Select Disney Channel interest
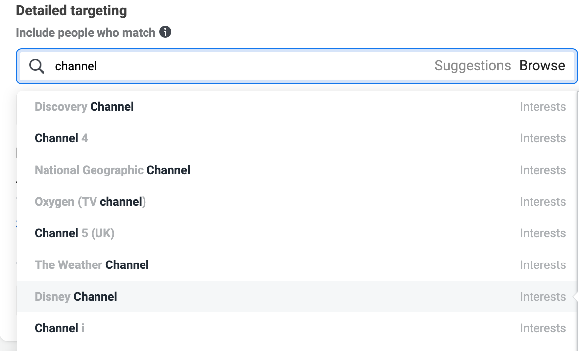Screen dimensions: 579x351 pyautogui.click(x=297, y=297)
